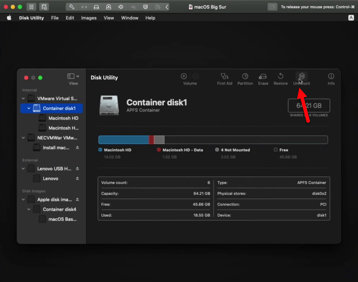Click the disk0s2 physical stores value
This screenshot has height=282, width=358.
[x=319, y=194]
